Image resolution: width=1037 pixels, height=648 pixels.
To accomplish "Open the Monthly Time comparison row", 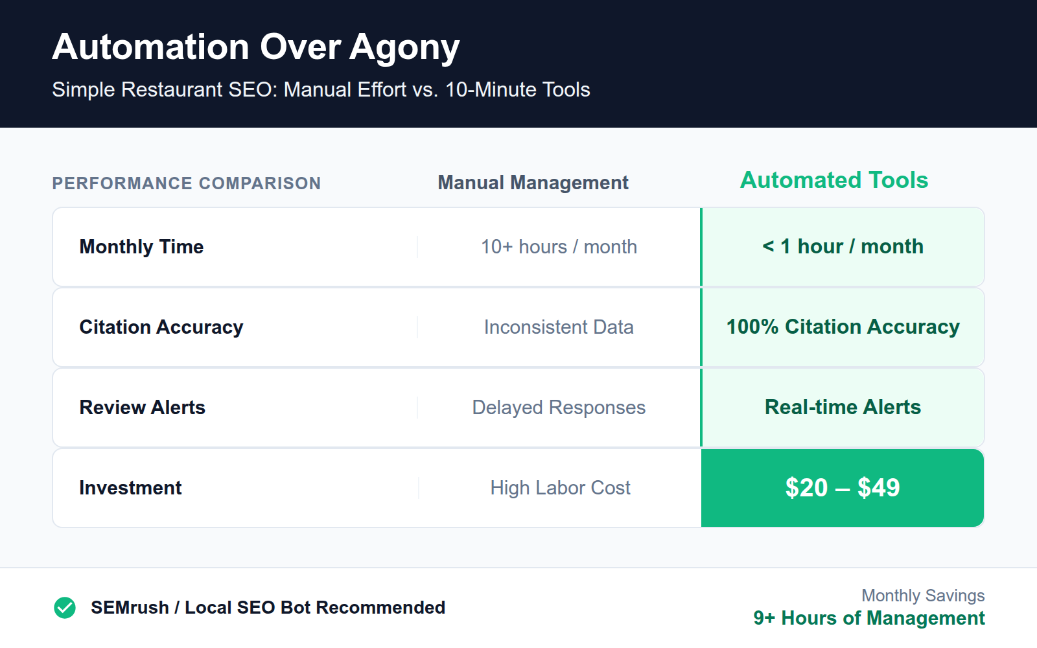I will tap(141, 246).
